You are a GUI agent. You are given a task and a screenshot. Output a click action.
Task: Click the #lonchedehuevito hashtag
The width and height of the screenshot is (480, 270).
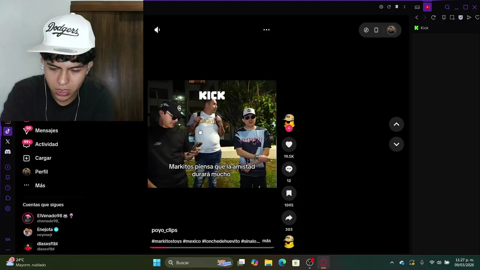click(x=221, y=241)
